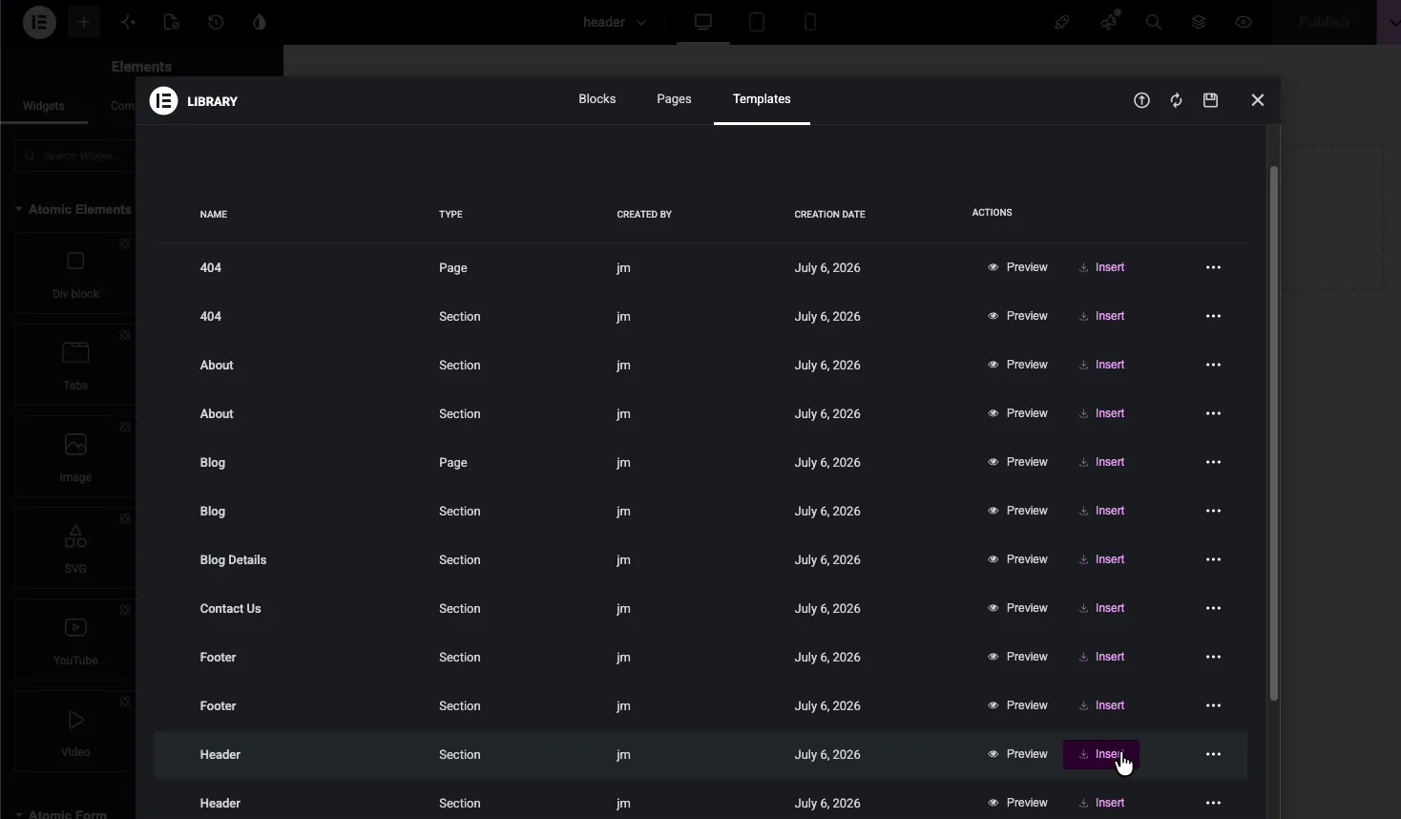The width and height of the screenshot is (1401, 819).
Task: Click the Publish button
Action: [x=1324, y=22]
